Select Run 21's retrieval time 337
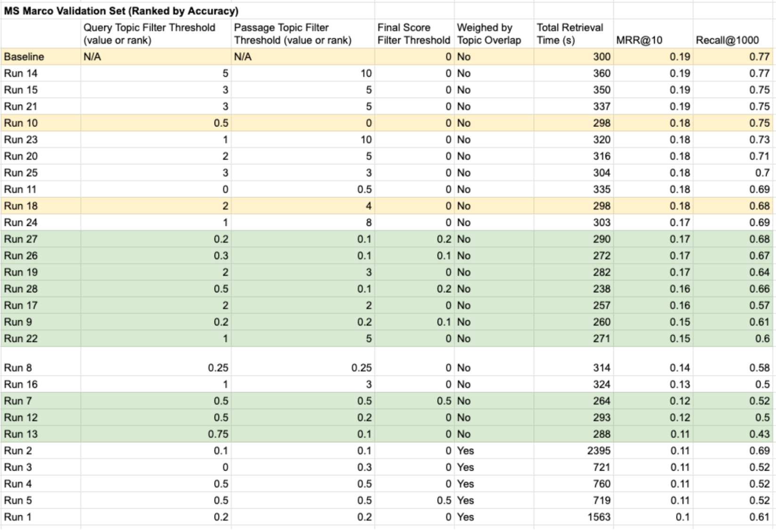The height and width of the screenshot is (530, 776). [602, 107]
